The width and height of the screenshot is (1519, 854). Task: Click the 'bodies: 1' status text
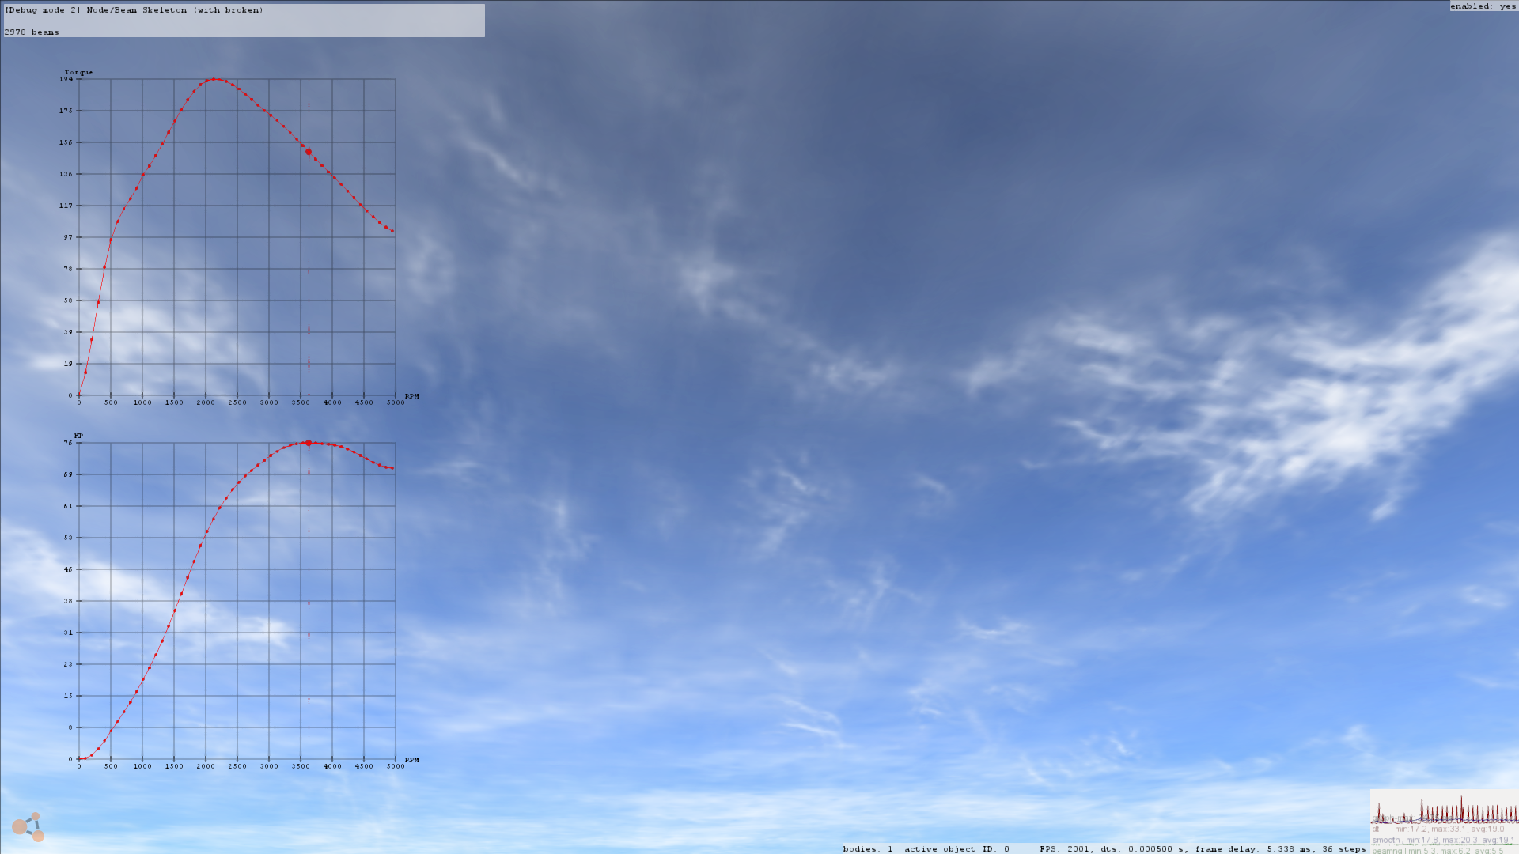tap(867, 849)
